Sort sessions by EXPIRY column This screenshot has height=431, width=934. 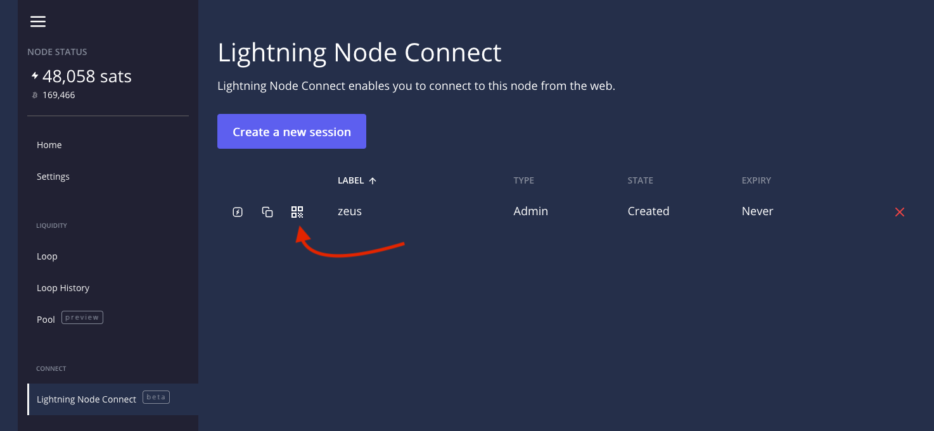click(756, 180)
